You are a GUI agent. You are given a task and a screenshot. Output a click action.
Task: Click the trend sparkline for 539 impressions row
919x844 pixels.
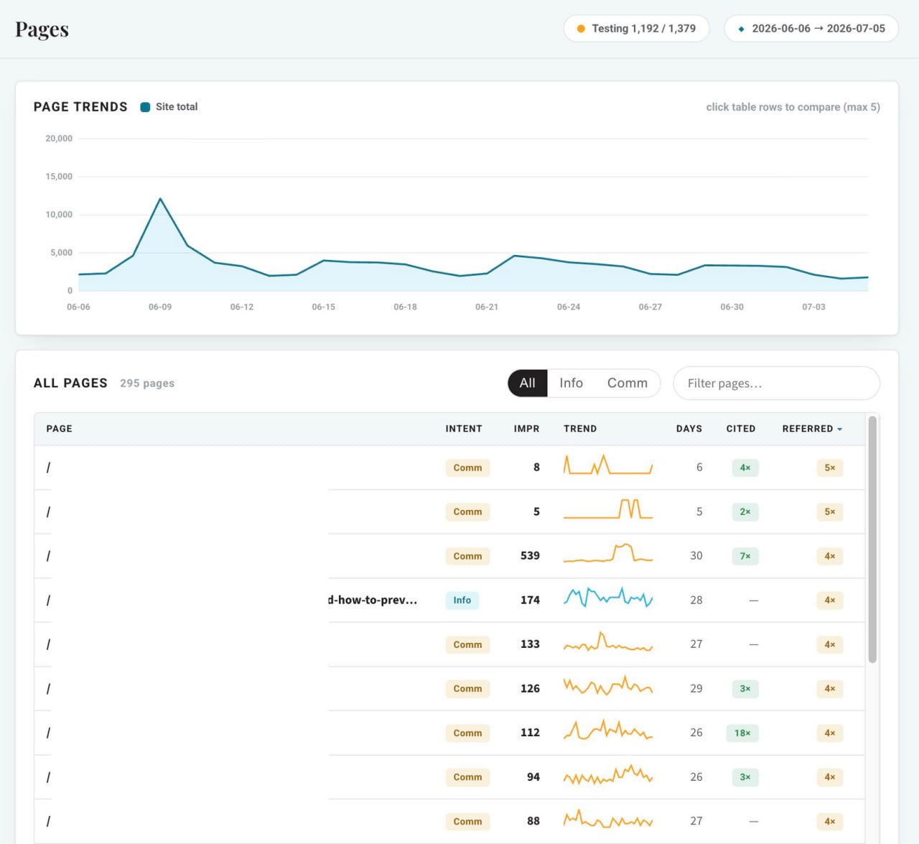click(x=608, y=554)
